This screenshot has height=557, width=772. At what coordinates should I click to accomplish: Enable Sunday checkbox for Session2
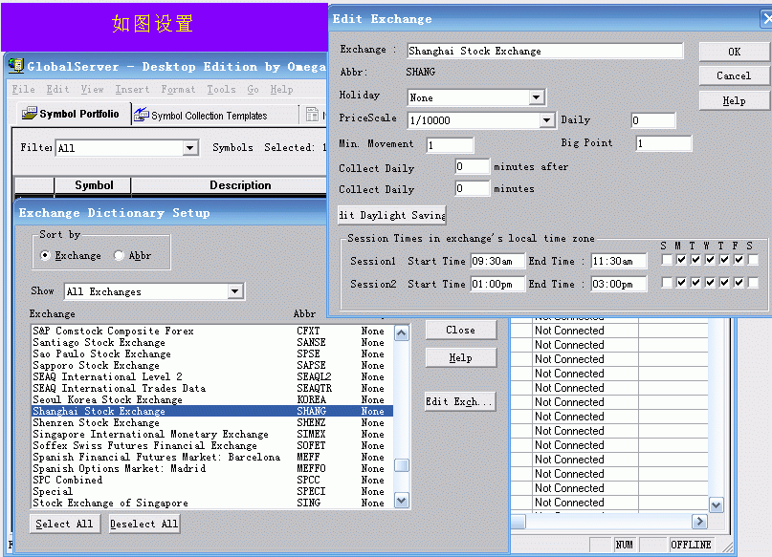[x=667, y=282]
